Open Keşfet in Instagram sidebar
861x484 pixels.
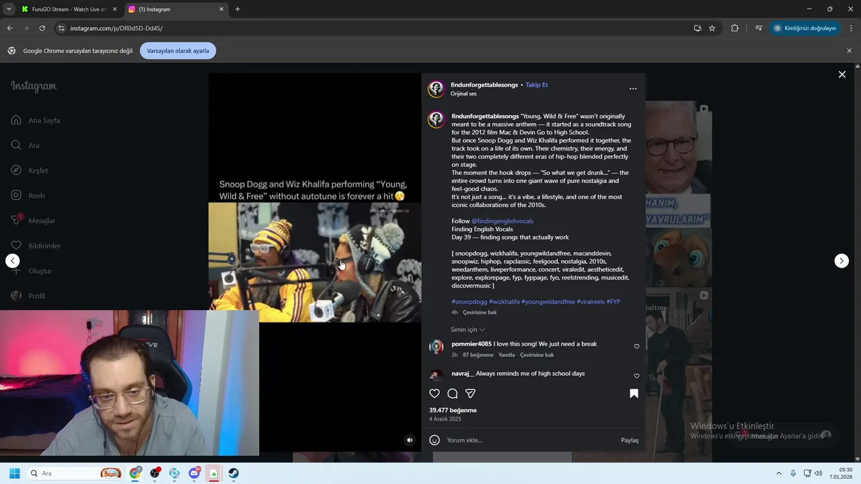(30, 170)
